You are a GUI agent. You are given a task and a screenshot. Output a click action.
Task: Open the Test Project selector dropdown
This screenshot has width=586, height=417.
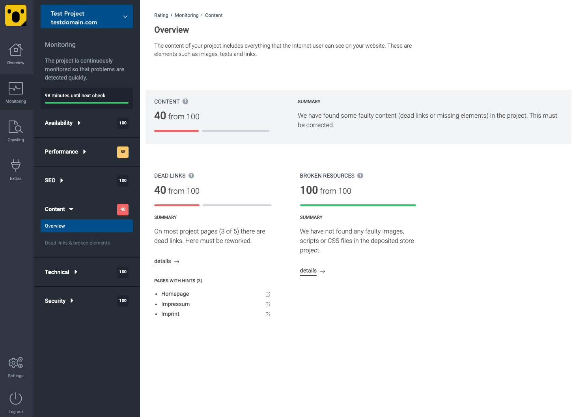click(x=87, y=17)
